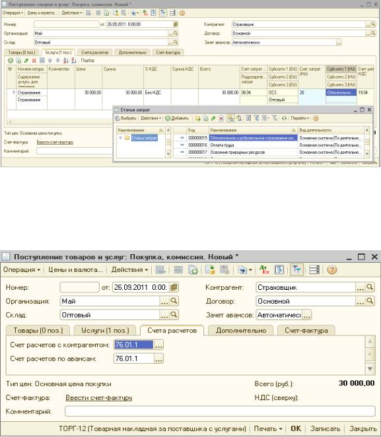The height and width of the screenshot is (437, 381).
Task: Click magnifier icon for Договор in lower window
Action: (370, 301)
